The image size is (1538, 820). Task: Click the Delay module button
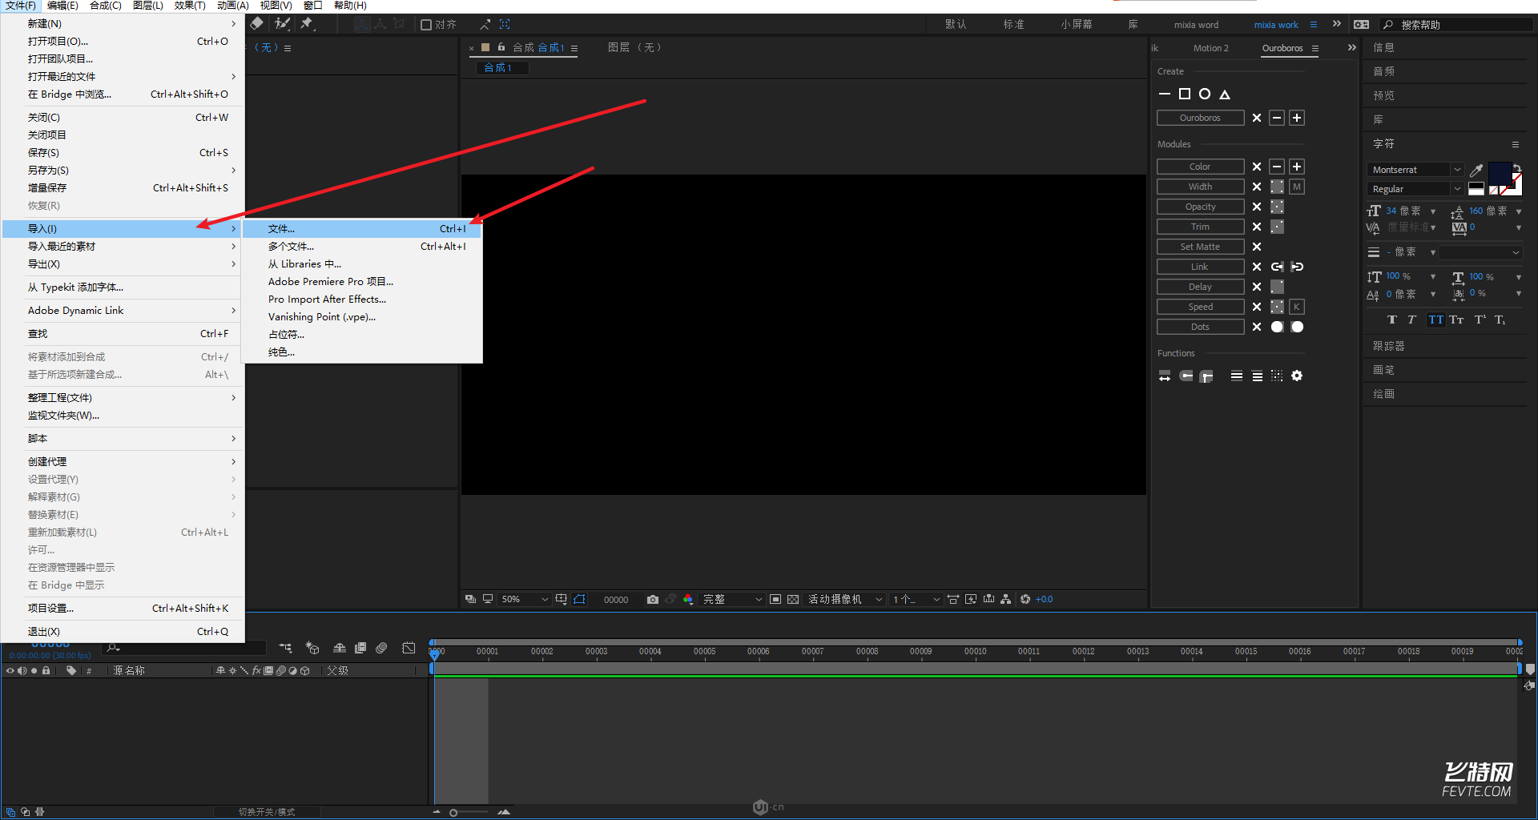(1200, 287)
